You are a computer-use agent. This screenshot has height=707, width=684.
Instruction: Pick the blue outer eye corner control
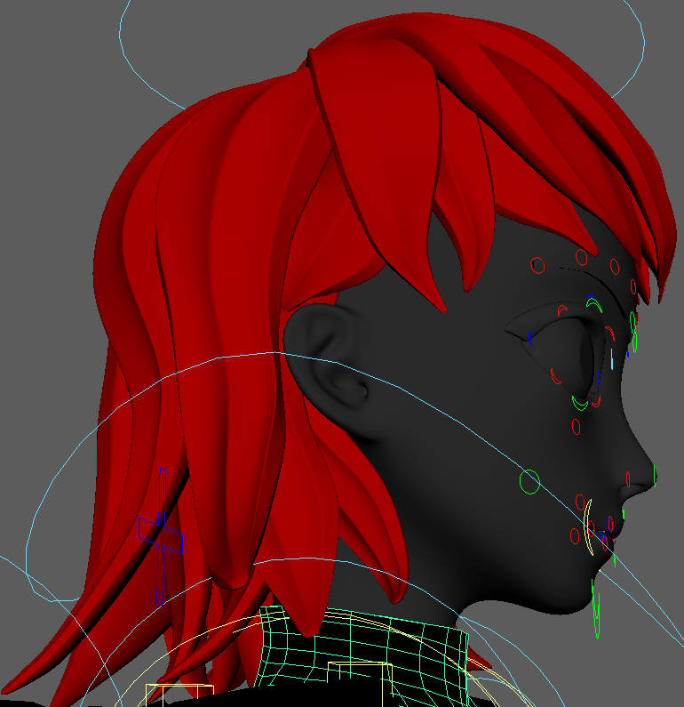pyautogui.click(x=530, y=338)
